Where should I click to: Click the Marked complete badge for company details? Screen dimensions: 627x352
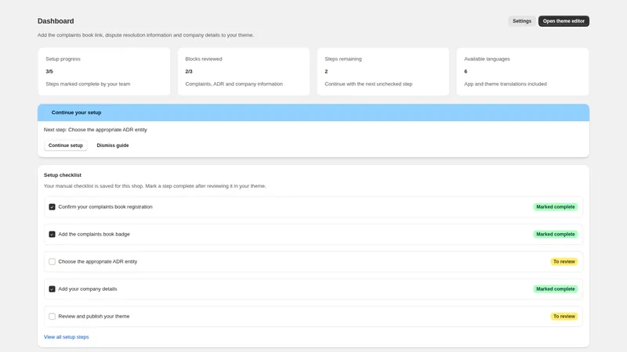pyautogui.click(x=556, y=289)
